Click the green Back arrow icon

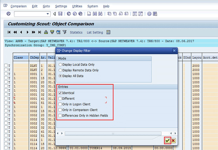(69, 14)
